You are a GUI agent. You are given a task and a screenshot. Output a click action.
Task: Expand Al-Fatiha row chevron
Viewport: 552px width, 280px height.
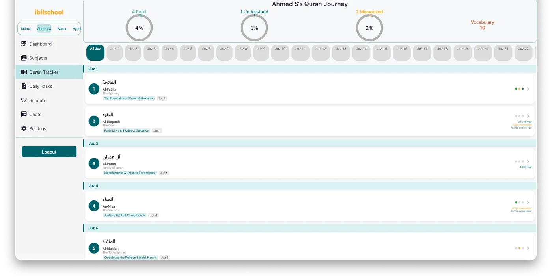pos(528,89)
